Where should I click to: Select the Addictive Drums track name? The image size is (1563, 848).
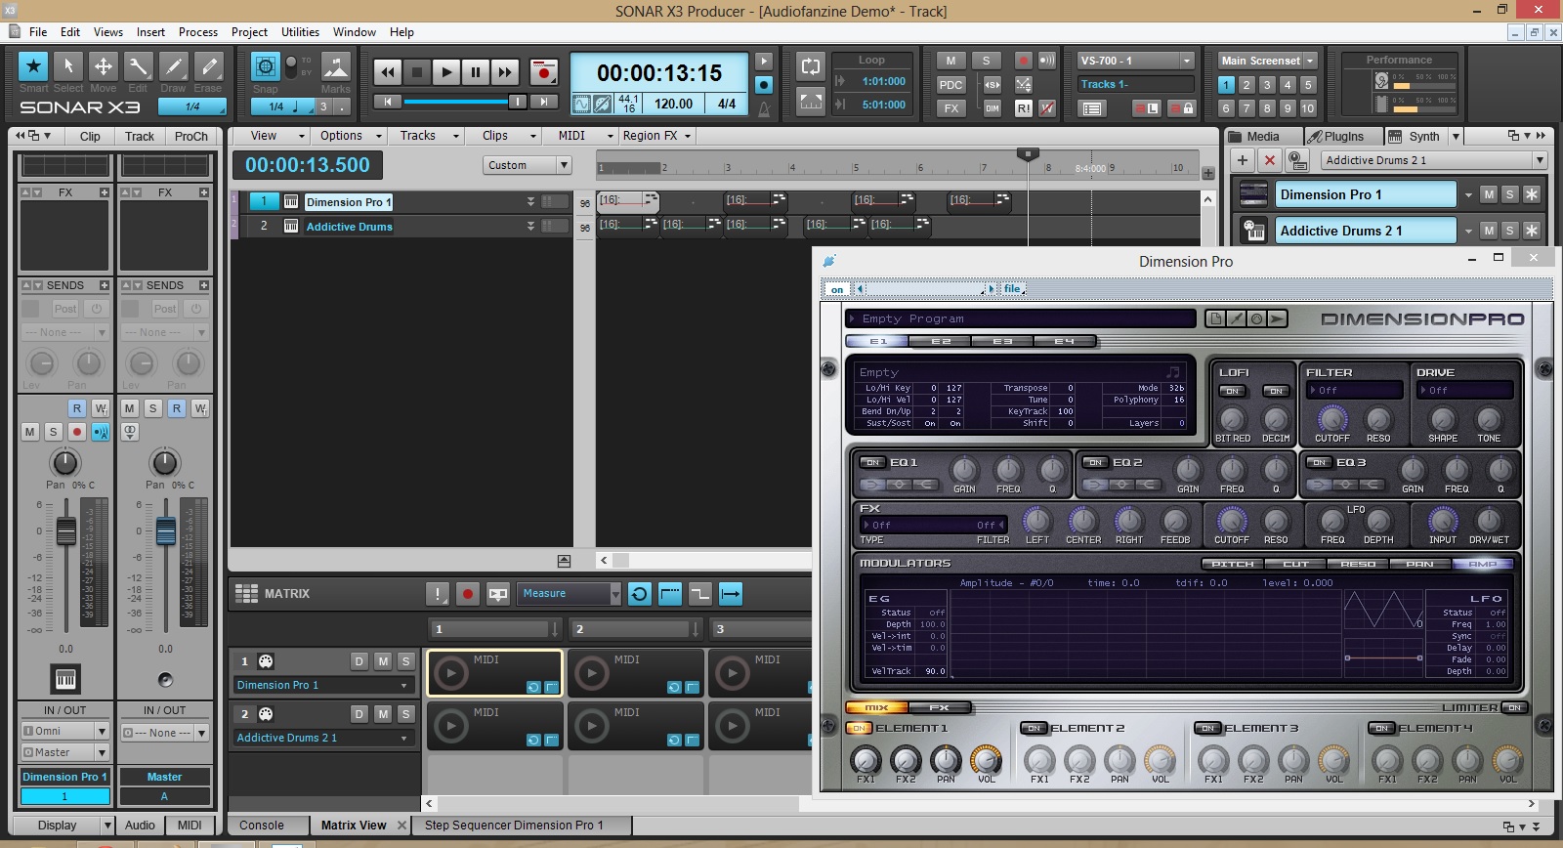point(349,227)
